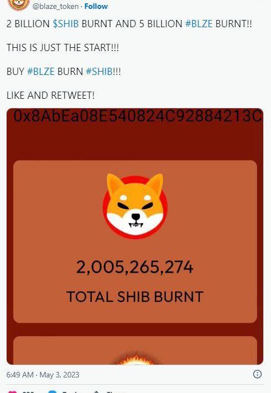The height and width of the screenshot is (393, 271).
Task: Click the Blaze token profile avatar
Action: pyautogui.click(x=18, y=4)
